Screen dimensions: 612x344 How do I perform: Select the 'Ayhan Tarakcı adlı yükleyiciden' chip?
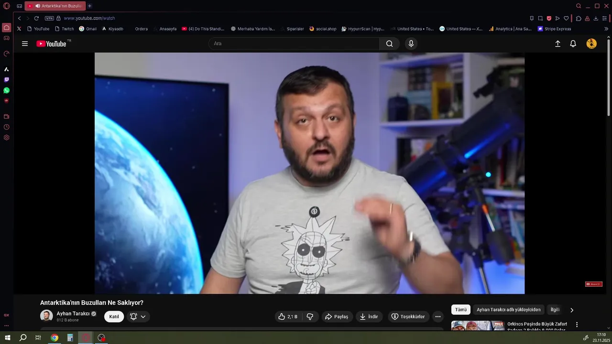click(x=508, y=310)
